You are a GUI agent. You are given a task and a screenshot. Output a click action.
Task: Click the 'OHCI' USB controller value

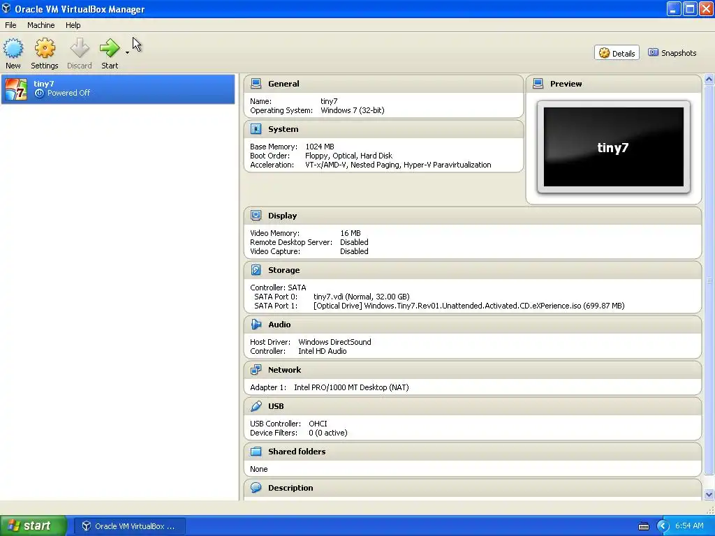[318, 424]
